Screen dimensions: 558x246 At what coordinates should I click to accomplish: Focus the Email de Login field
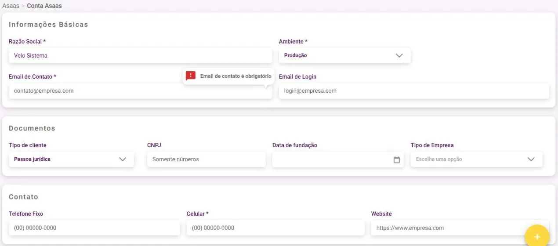(x=414, y=91)
